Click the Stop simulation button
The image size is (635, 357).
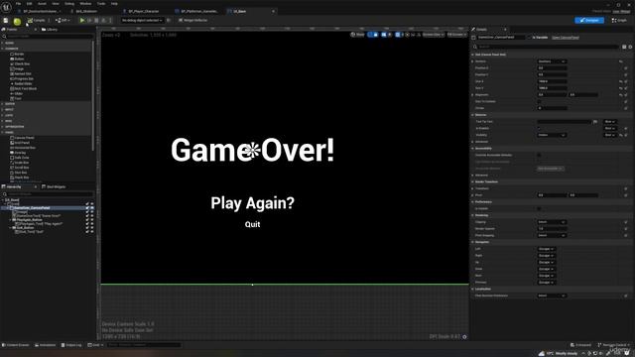point(96,20)
